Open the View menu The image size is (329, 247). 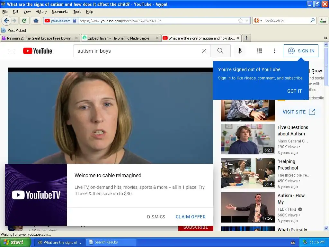(27, 12)
